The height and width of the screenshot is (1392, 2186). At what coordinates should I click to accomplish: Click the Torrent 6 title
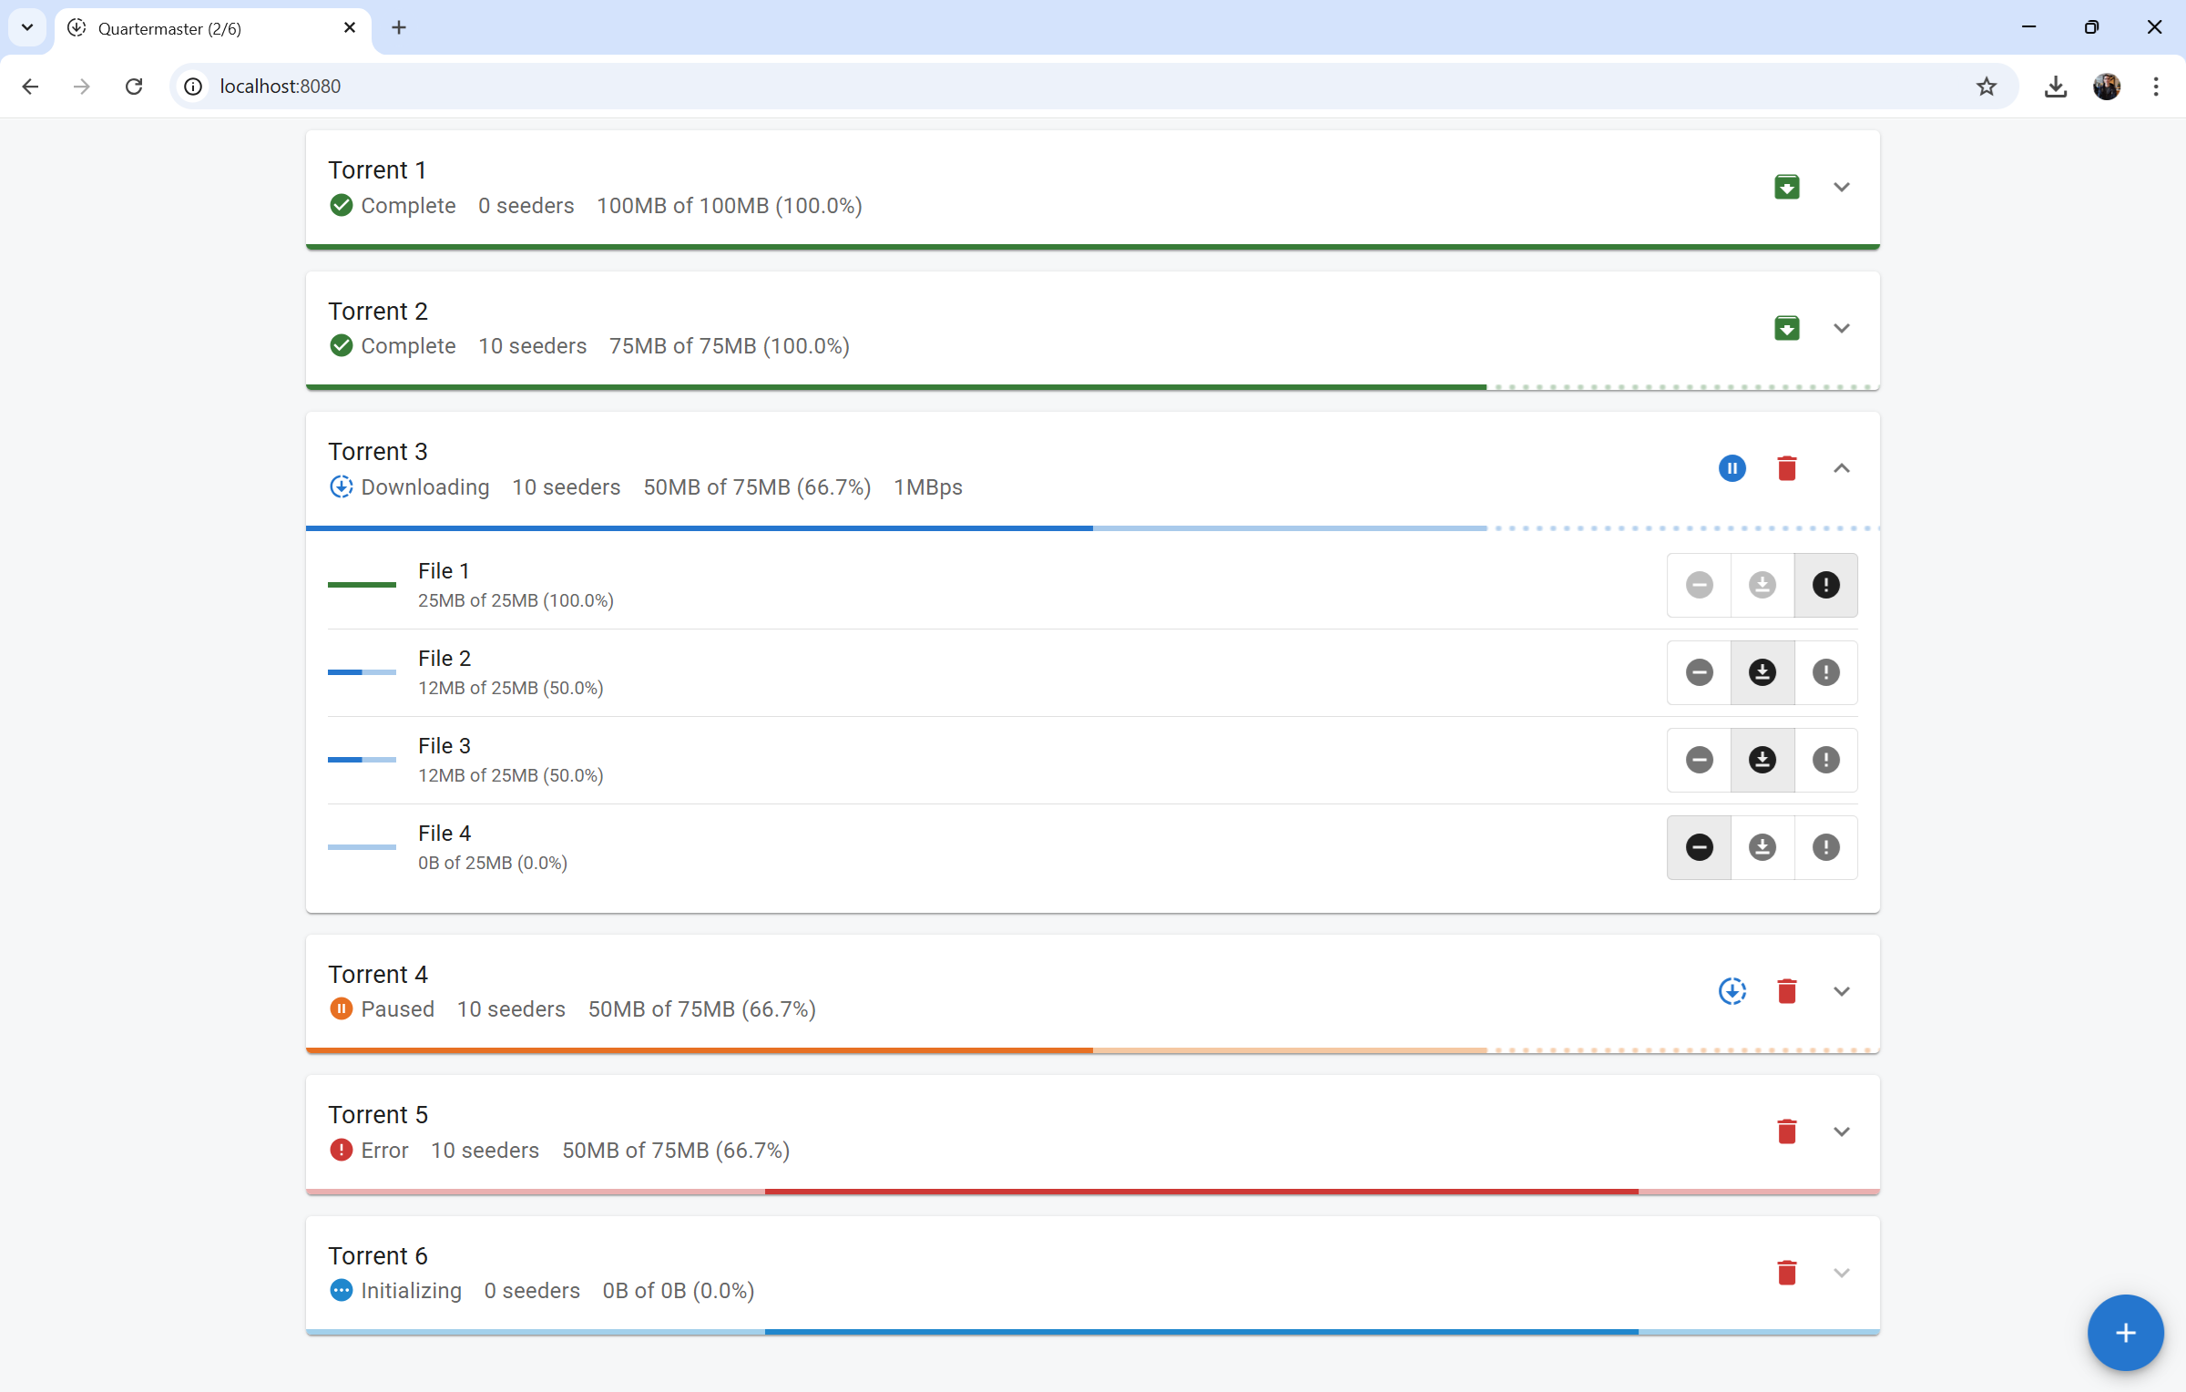[377, 1256]
